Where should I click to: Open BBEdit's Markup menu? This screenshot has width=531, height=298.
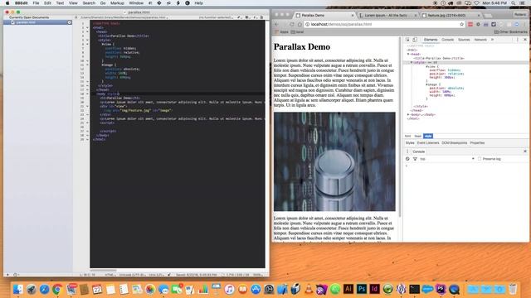click(117, 3)
